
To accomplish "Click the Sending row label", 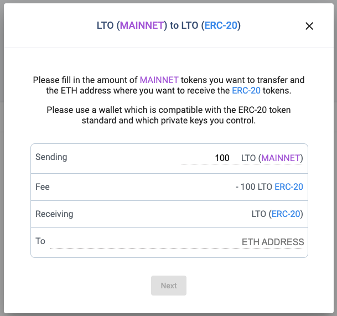I will [x=51, y=157].
